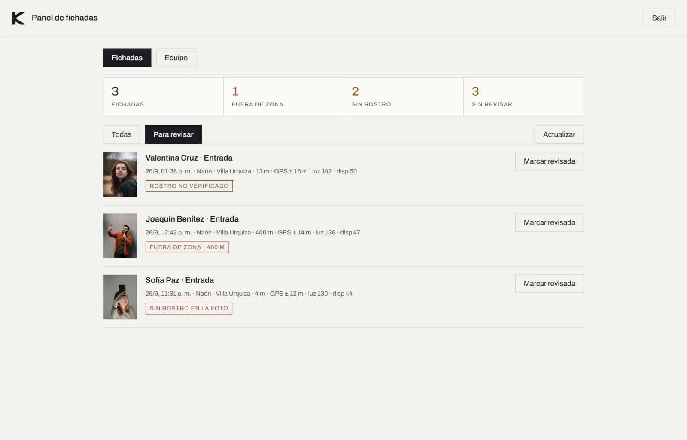Click Valentina Cruz's 26/9, 01:38 p. m. details line

coord(251,171)
